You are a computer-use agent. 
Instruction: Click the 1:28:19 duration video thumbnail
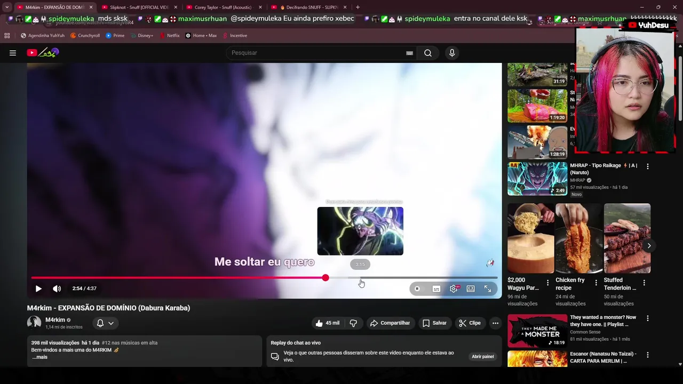coord(537,142)
